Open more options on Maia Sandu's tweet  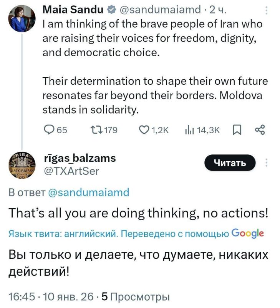[x=267, y=10]
